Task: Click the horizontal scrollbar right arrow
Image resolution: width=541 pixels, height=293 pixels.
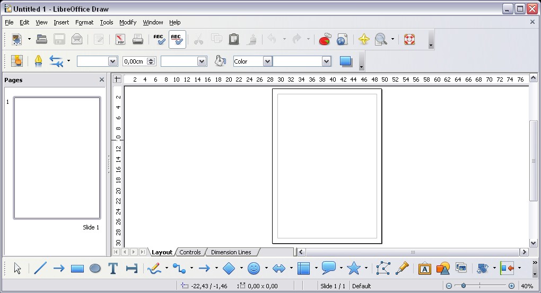Action: coord(524,252)
